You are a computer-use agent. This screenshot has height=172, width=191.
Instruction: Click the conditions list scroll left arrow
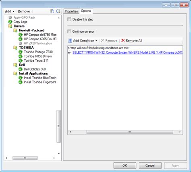70,132
